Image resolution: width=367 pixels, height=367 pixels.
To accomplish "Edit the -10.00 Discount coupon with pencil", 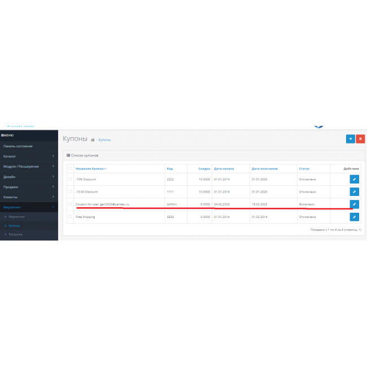I will click(x=354, y=192).
